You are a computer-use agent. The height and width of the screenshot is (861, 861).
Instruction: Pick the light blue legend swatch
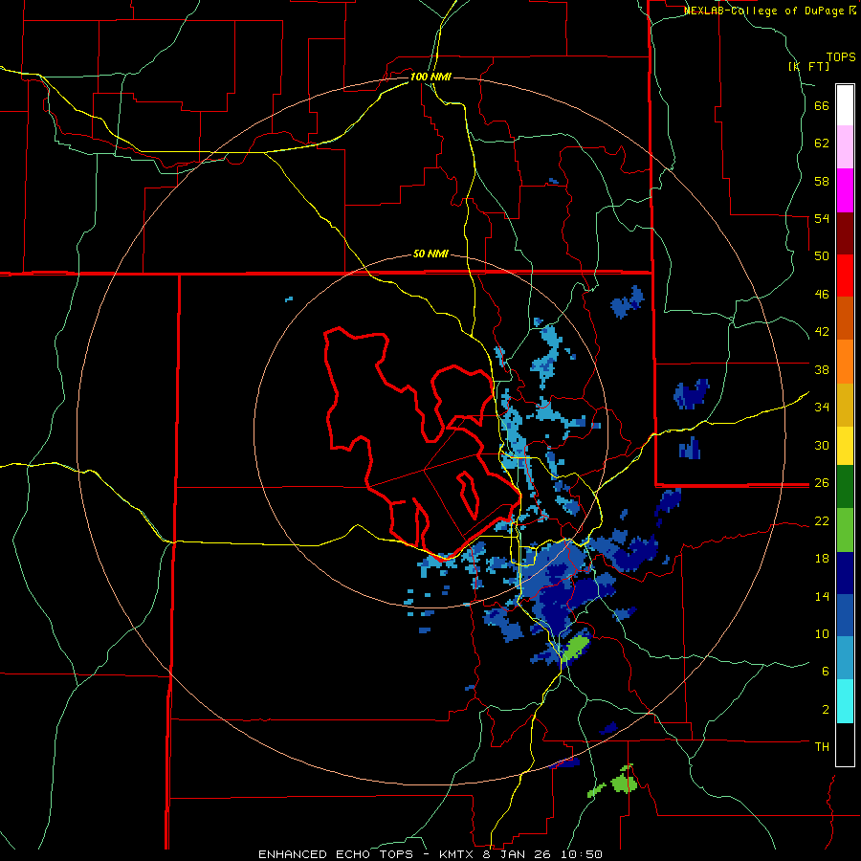tap(845, 658)
